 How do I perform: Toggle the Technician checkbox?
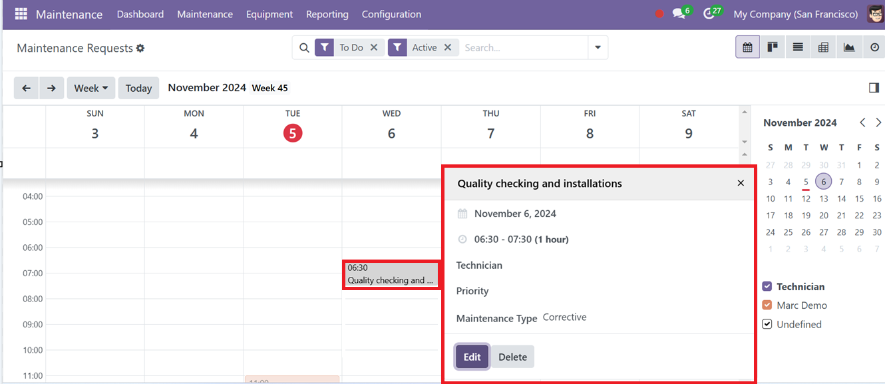[x=767, y=286]
